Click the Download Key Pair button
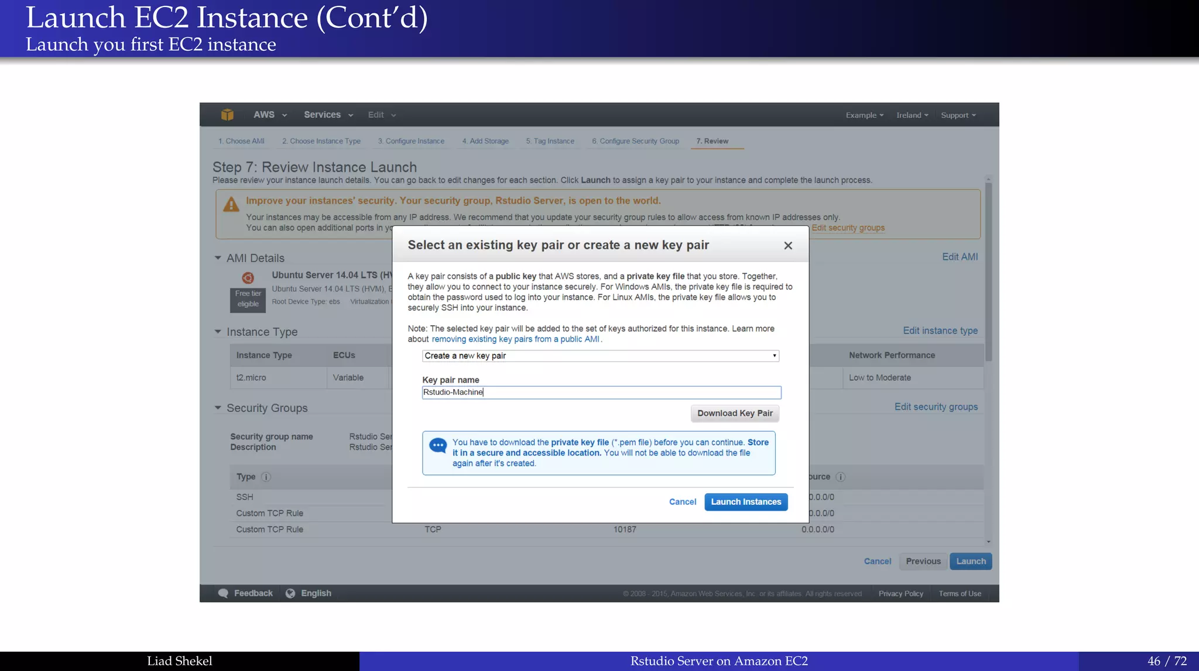 (735, 414)
